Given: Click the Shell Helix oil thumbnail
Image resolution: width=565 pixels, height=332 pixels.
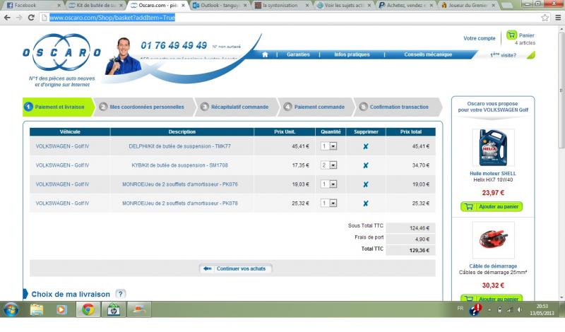Looking at the screenshot, I should point(493,148).
